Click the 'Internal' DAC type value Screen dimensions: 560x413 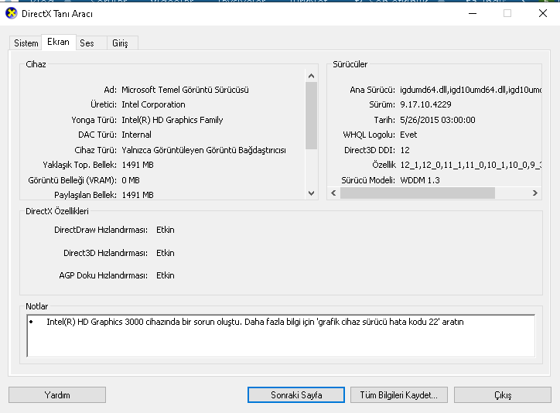(136, 135)
